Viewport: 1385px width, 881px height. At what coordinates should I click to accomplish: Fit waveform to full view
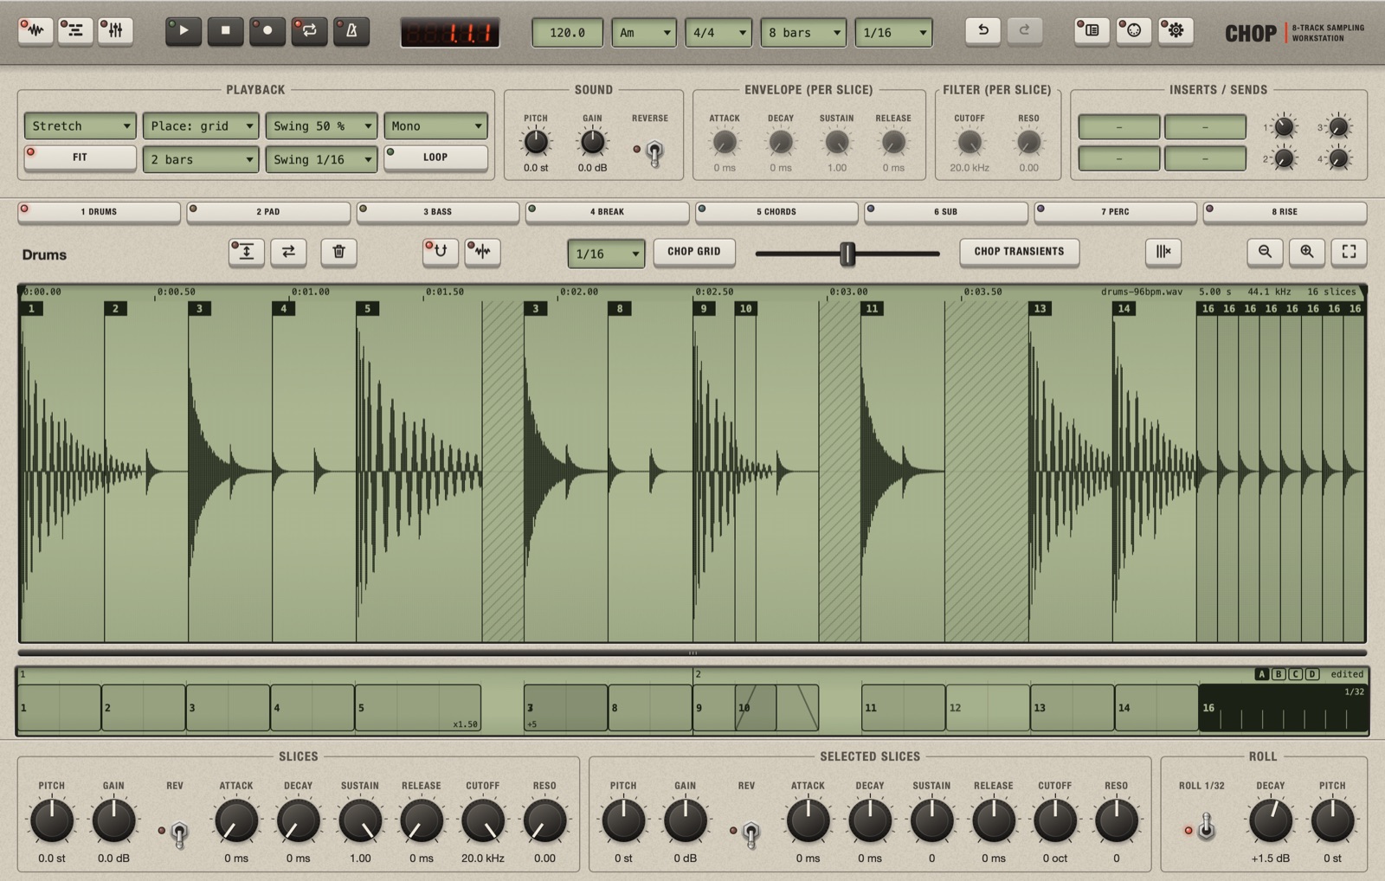[x=1349, y=252]
